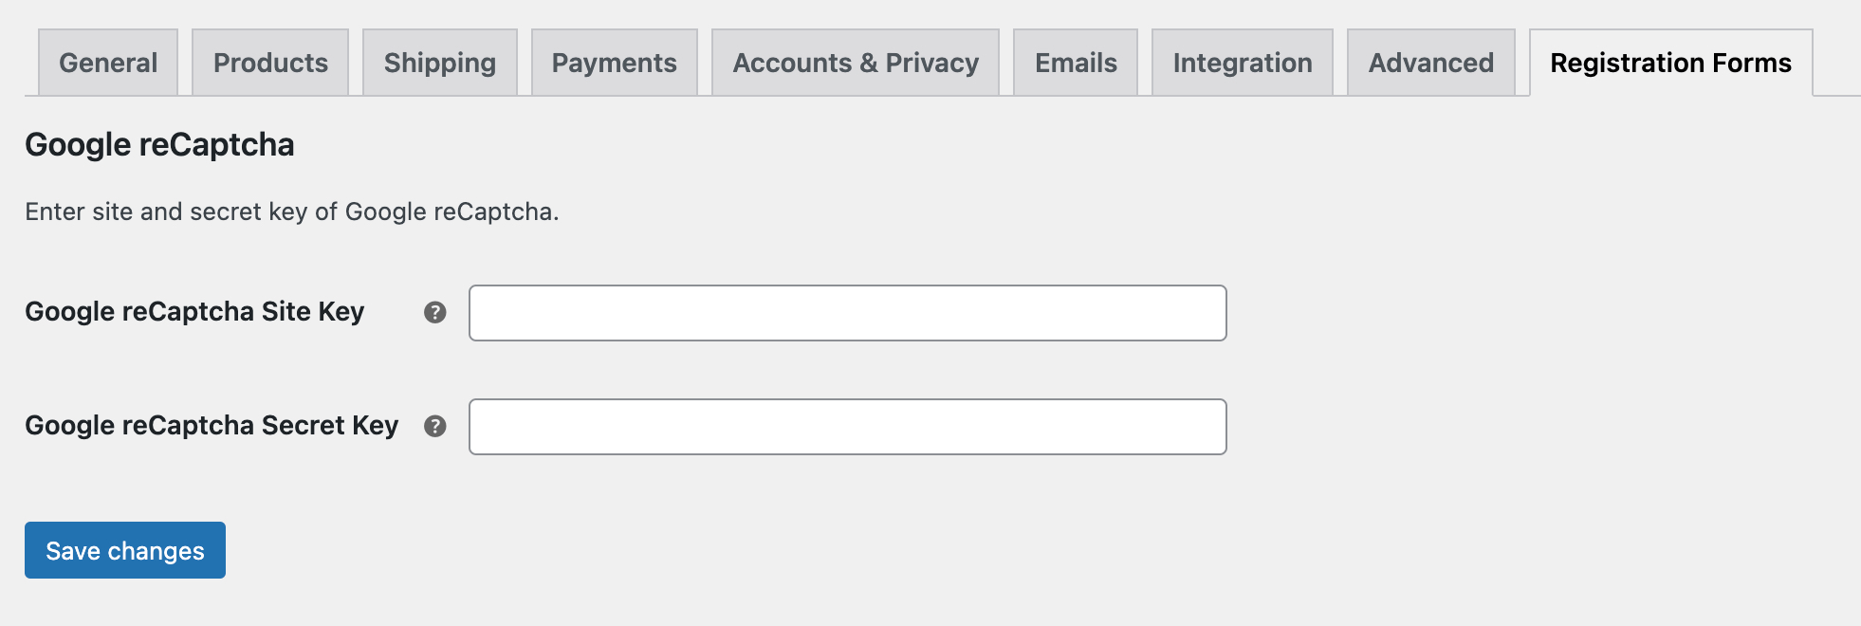Click the Google reCaptcha Secret Key label
The width and height of the screenshot is (1861, 626).
(212, 426)
